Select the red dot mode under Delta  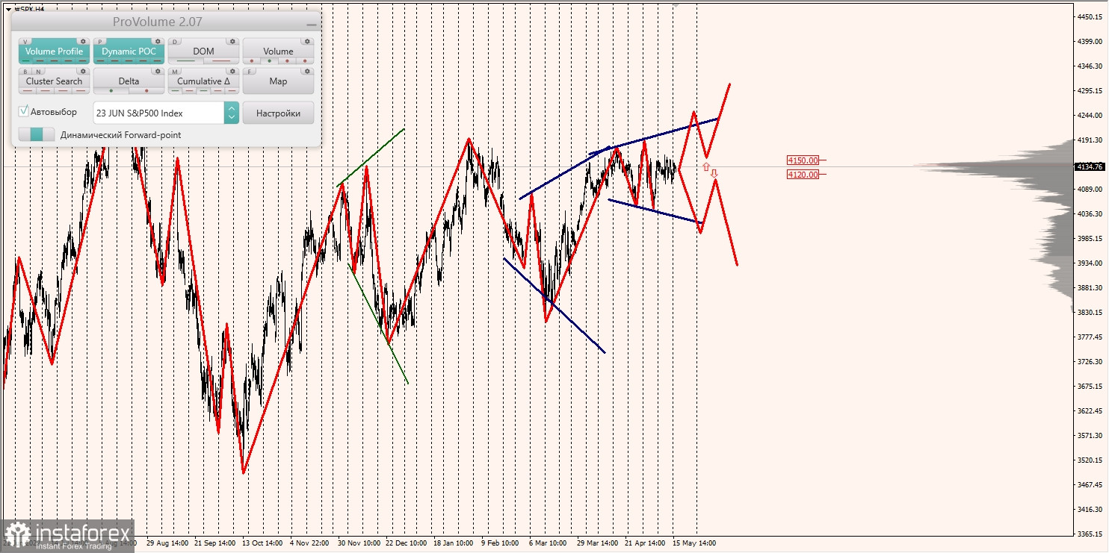click(146, 91)
